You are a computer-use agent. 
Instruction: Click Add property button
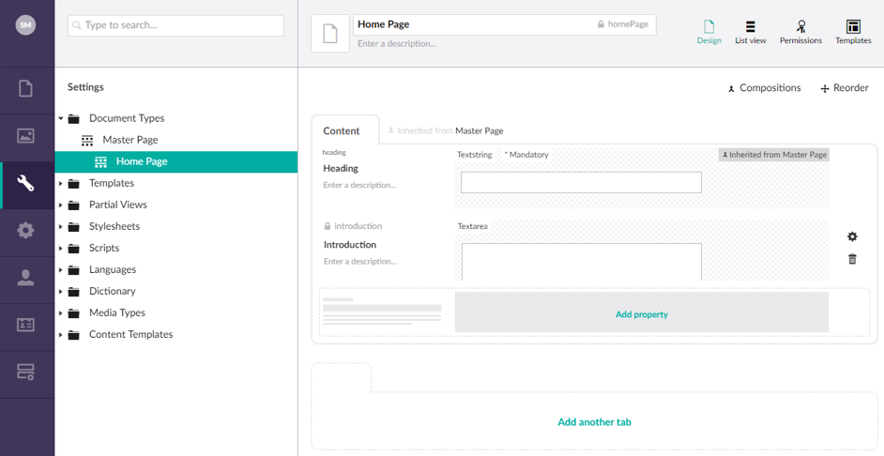[642, 312]
